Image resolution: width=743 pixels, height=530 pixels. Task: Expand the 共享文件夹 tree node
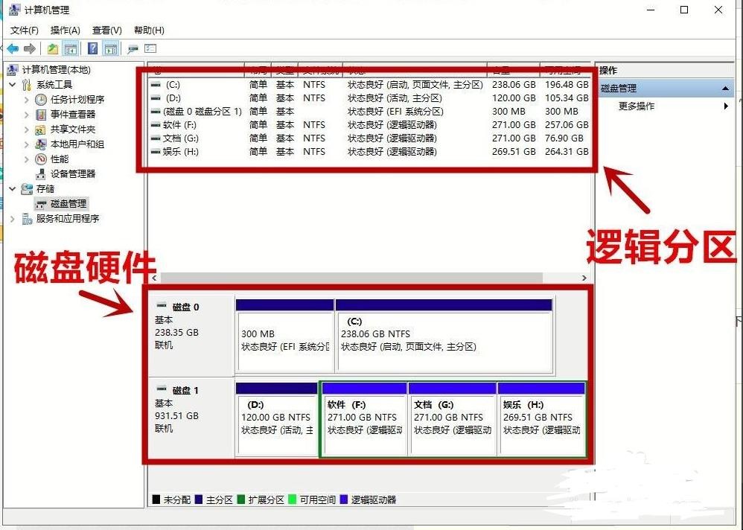[27, 130]
